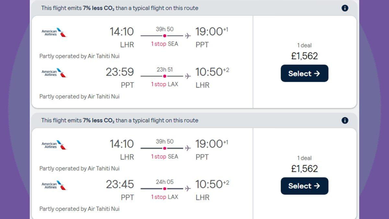Click '1 deal' label on the second card
This screenshot has width=389, height=219.
point(304,158)
